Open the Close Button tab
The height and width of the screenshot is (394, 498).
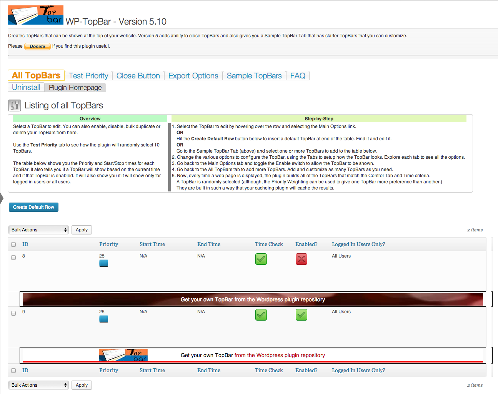(x=138, y=76)
